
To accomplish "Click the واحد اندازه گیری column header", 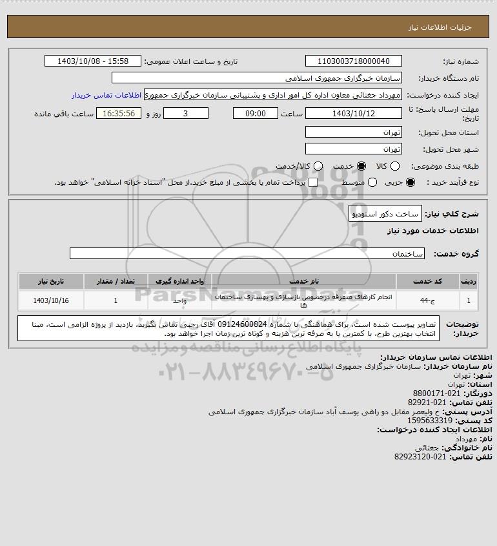I will [180, 281].
